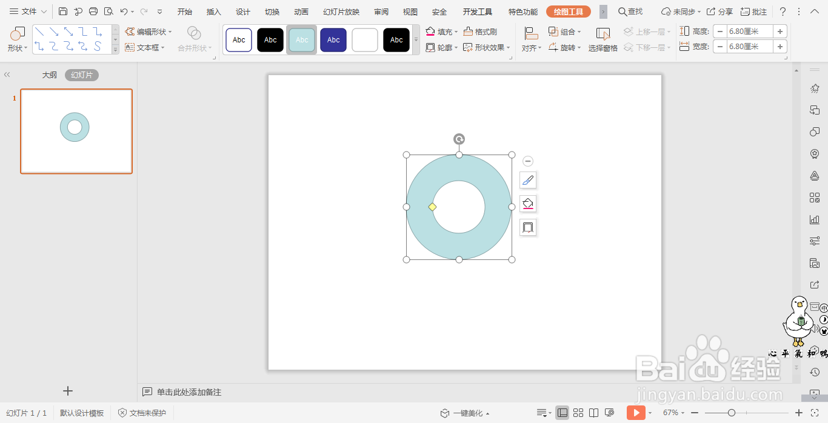Expand the shape style gallery arrow
Screen dimensions: 828x423
(x=416, y=40)
